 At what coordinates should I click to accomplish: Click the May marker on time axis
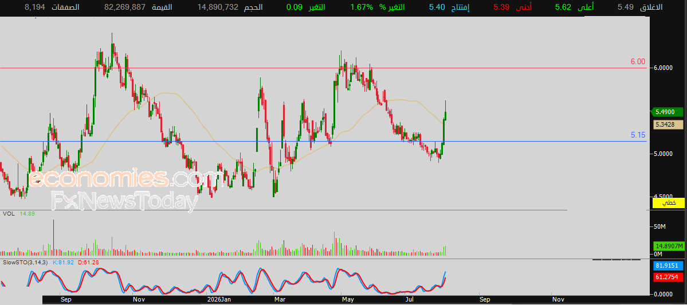pyautogui.click(x=348, y=300)
